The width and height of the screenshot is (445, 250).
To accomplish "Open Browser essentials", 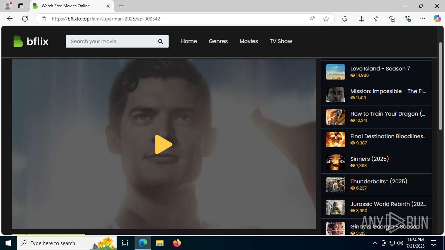I will (407, 19).
